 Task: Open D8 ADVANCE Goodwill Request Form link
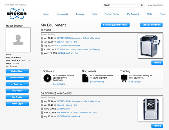tap(67, 105)
